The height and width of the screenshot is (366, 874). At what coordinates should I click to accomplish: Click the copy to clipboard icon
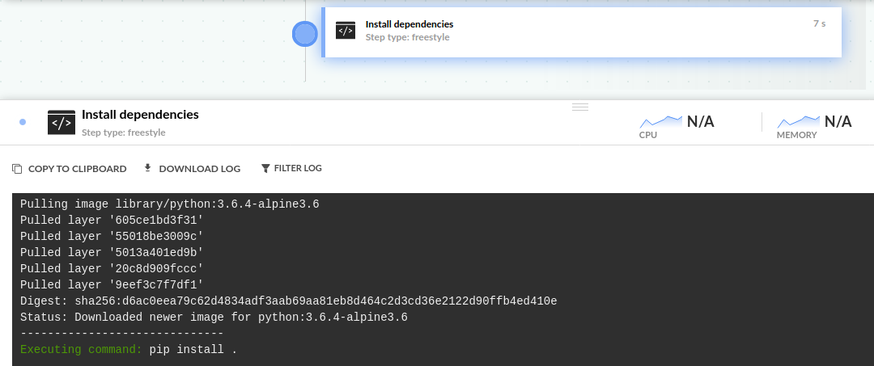[18, 169]
